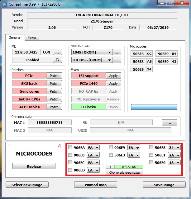Patch the PCIe entry
191x199 pixels.
tap(54, 76)
